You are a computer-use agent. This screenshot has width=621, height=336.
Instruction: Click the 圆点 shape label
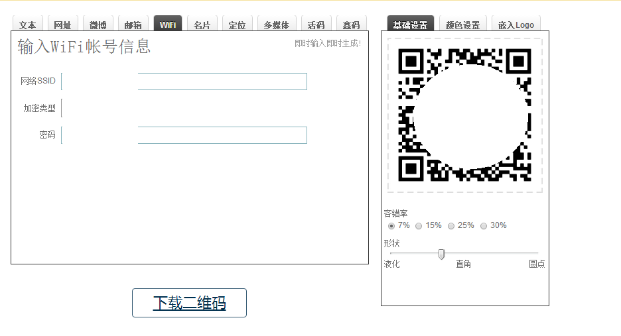pos(537,264)
